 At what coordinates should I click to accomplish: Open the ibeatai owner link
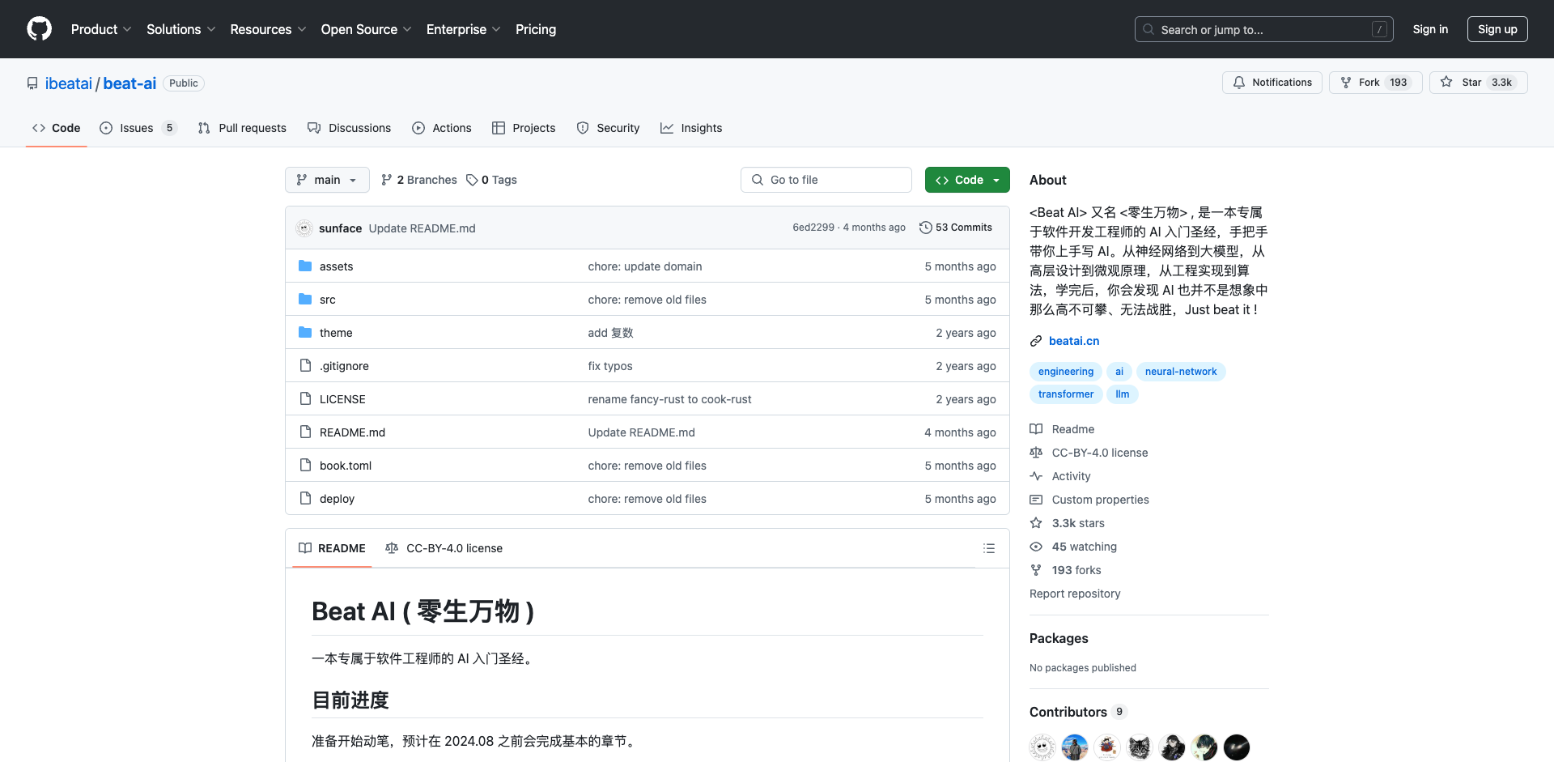[x=69, y=83]
